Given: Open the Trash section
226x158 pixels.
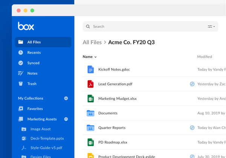Looking at the screenshot, I should click(32, 84).
